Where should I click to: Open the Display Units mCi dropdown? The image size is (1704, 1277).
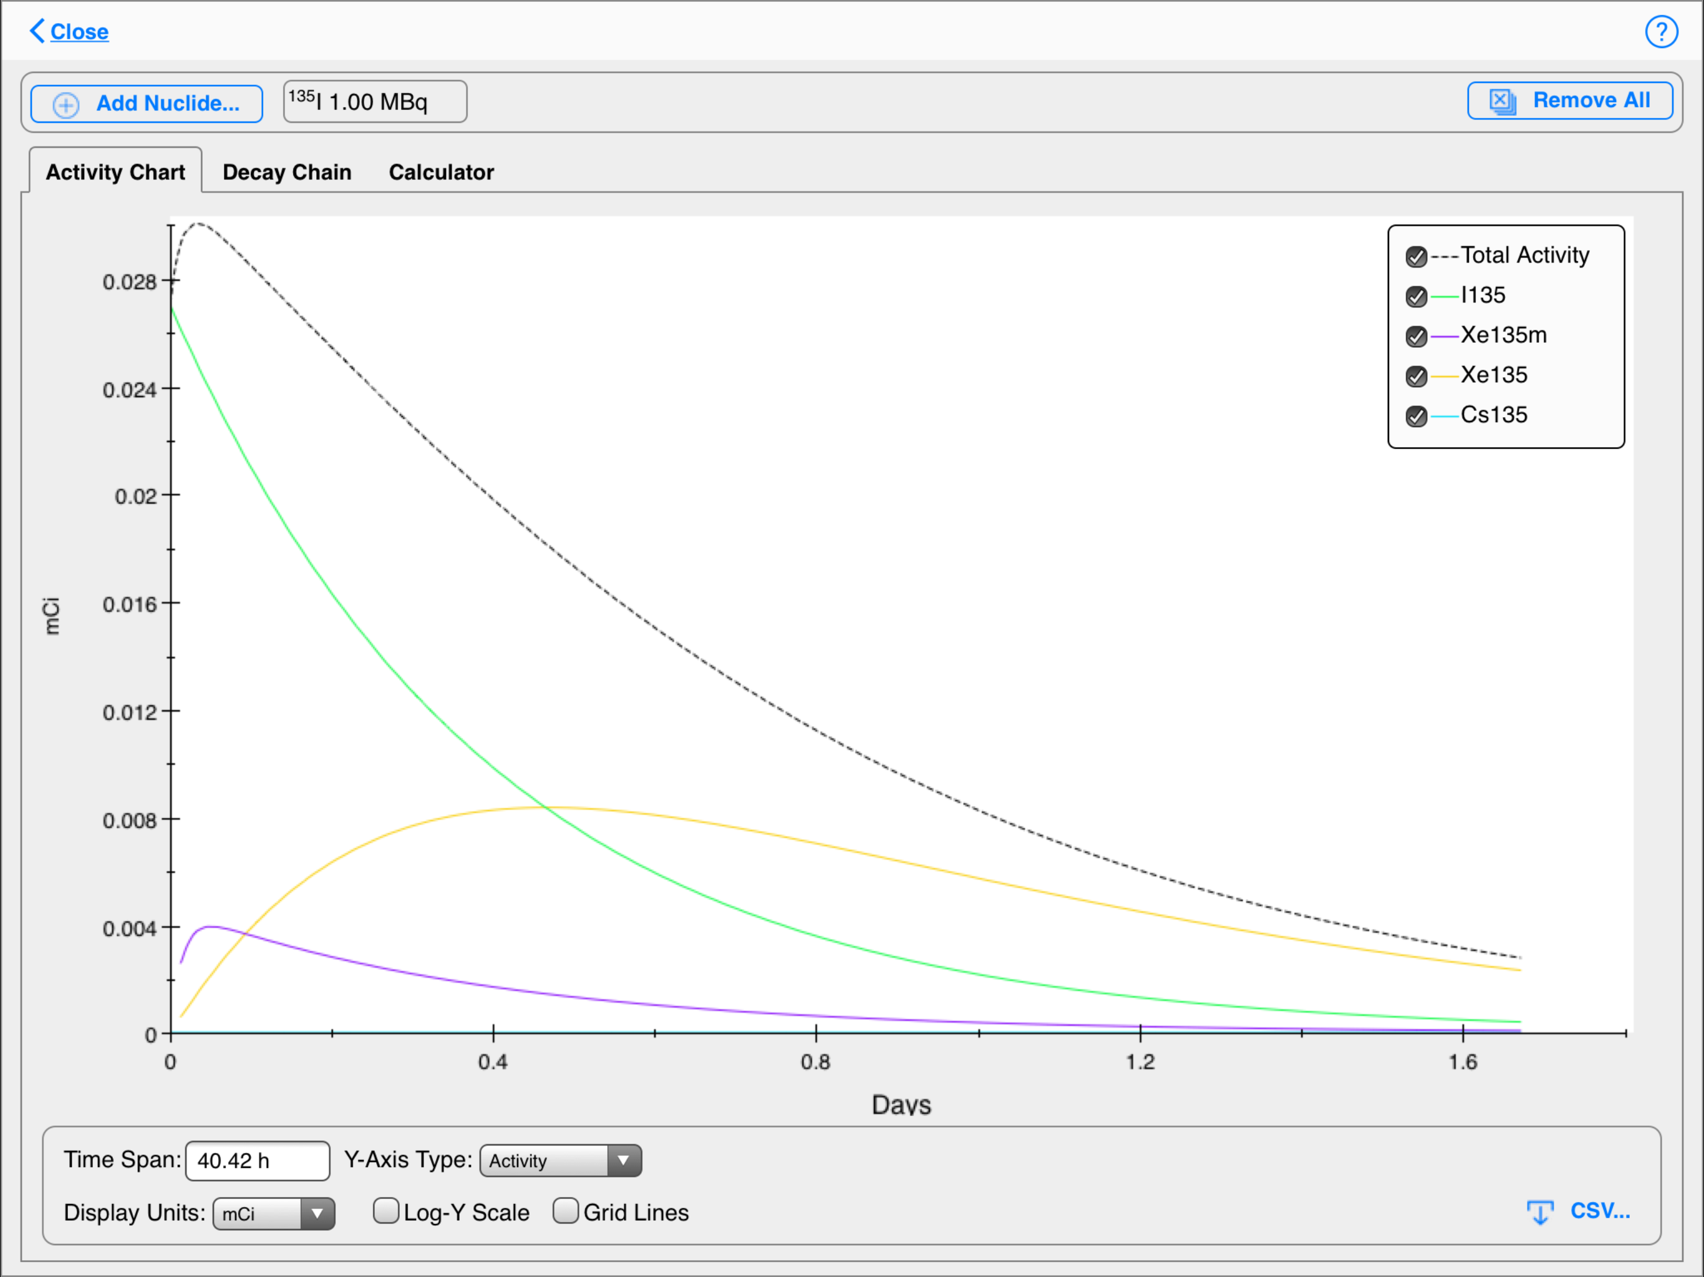click(x=273, y=1214)
